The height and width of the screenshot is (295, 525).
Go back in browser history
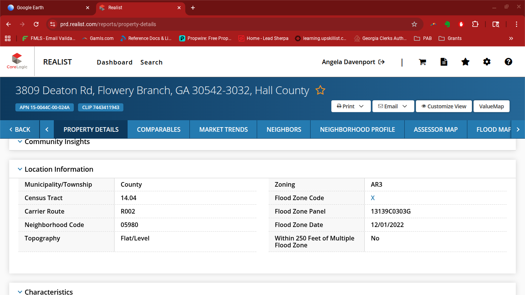[x=8, y=24]
